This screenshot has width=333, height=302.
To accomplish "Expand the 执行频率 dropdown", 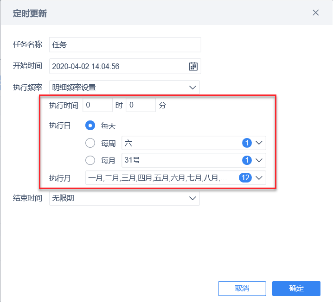I will [192, 87].
